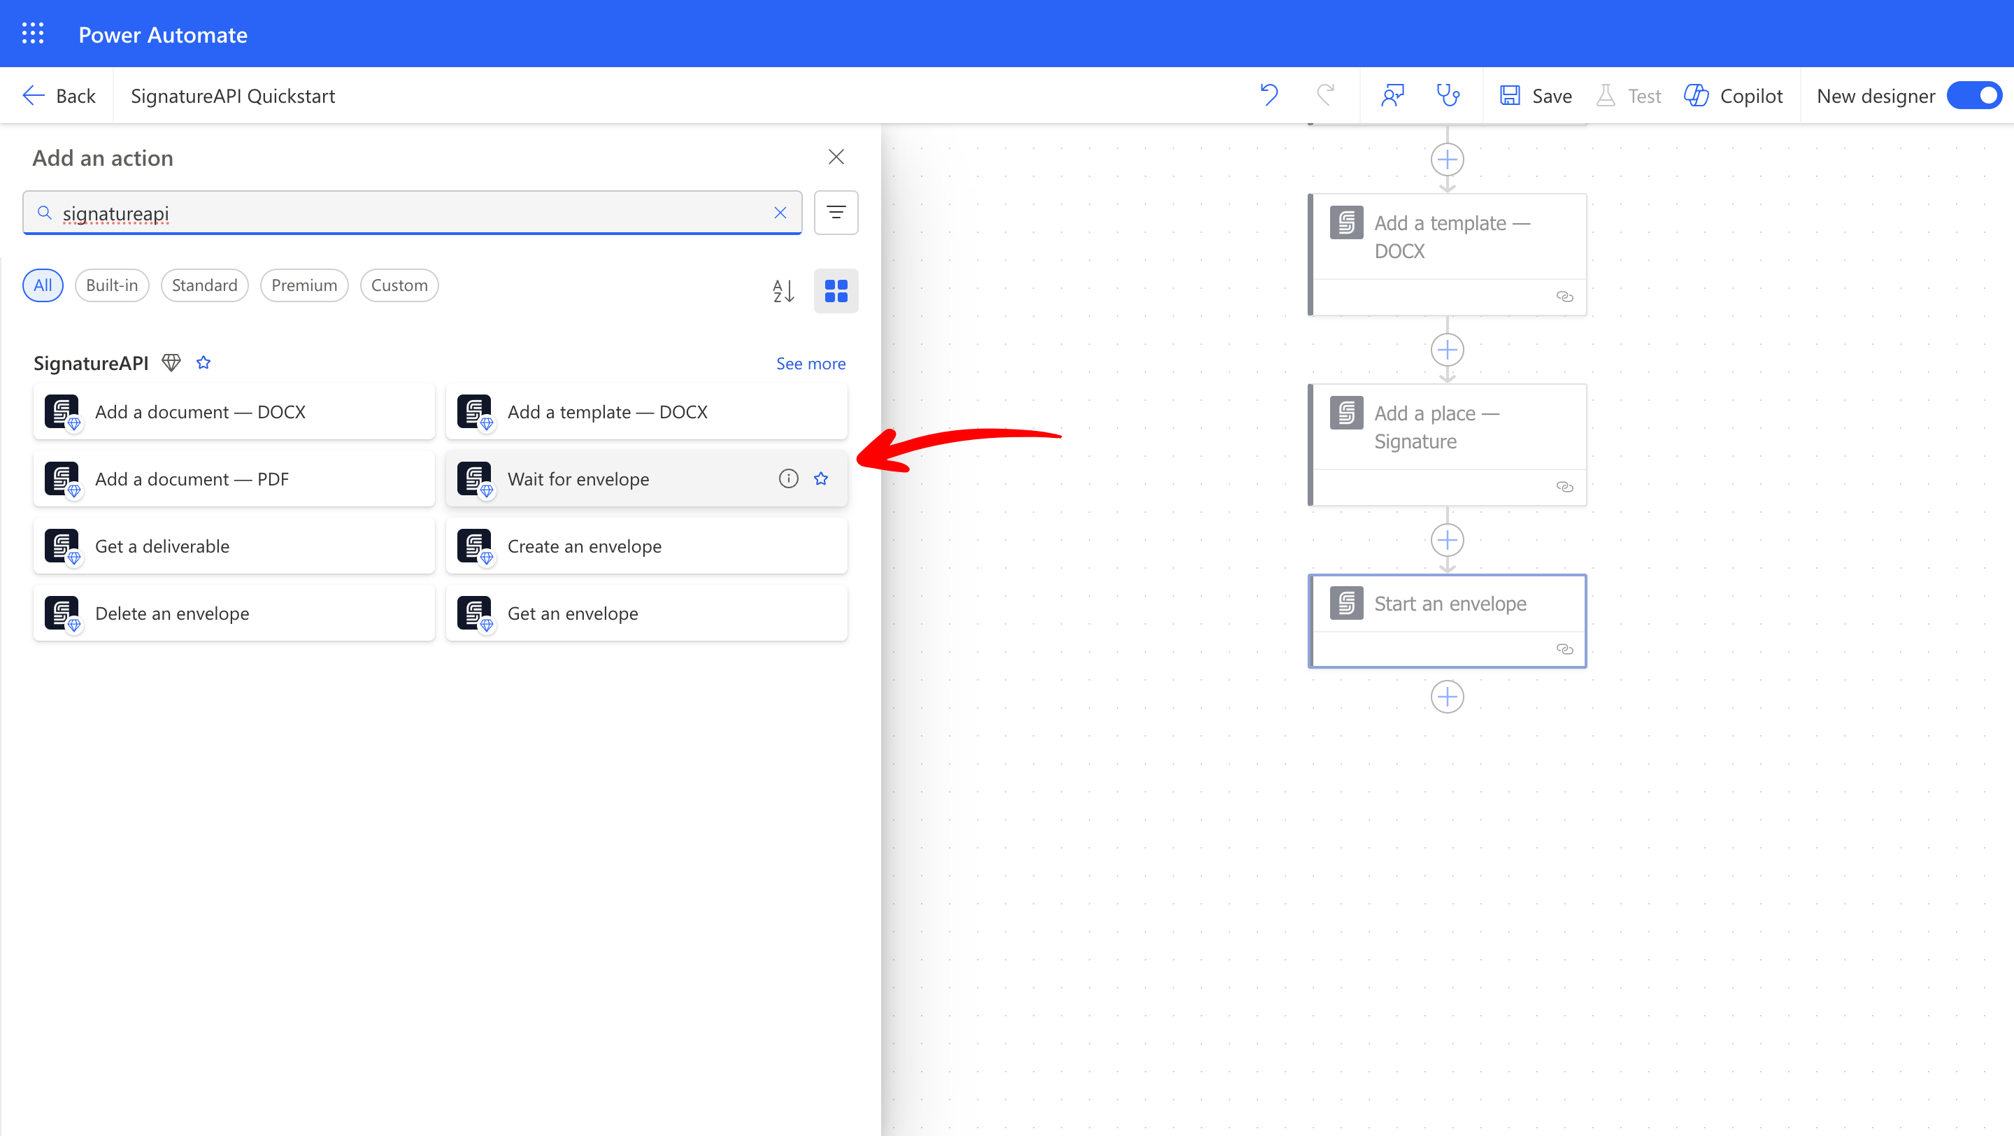Click the feedback person icon
Viewport: 2014px width, 1136px height.
1392,95
